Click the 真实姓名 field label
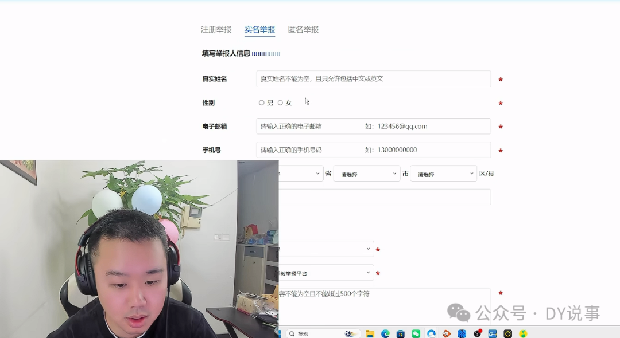Image resolution: width=620 pixels, height=338 pixels. (x=214, y=79)
